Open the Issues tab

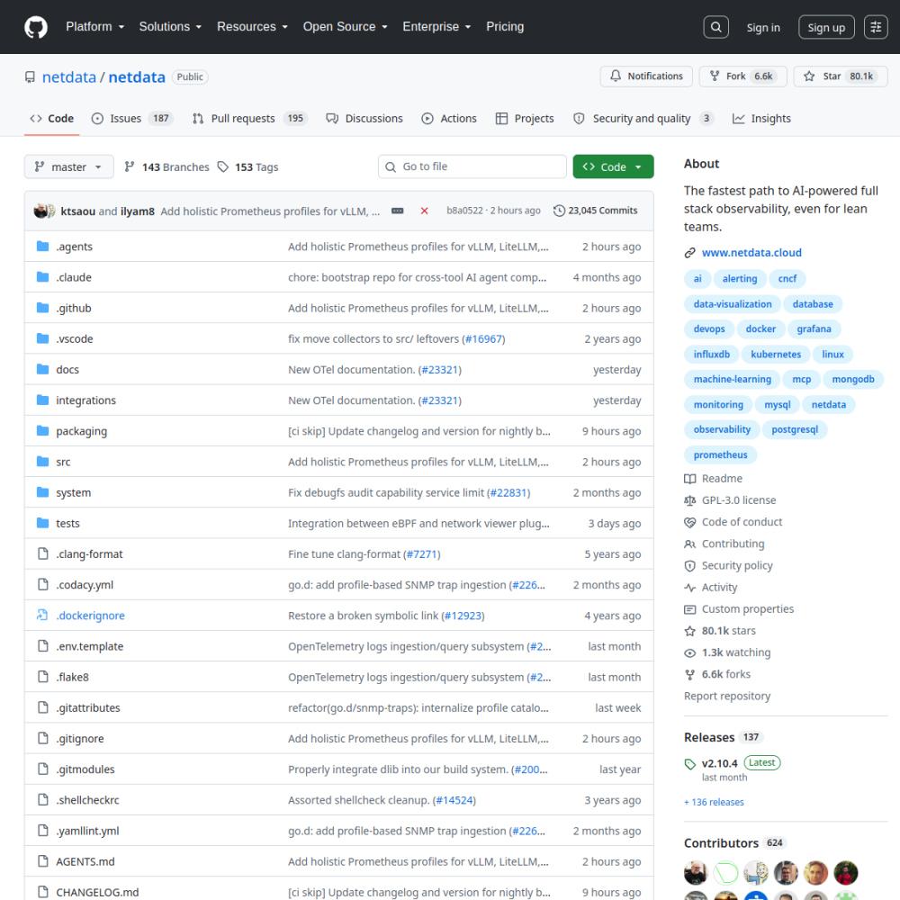click(132, 119)
